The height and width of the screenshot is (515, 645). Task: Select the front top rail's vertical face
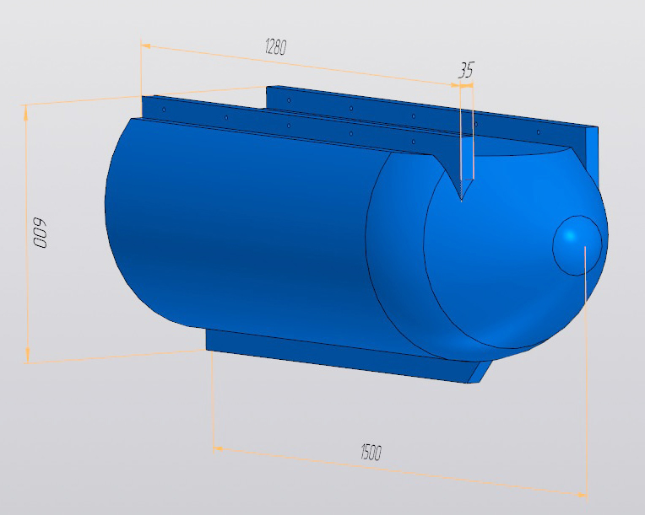click(x=288, y=122)
